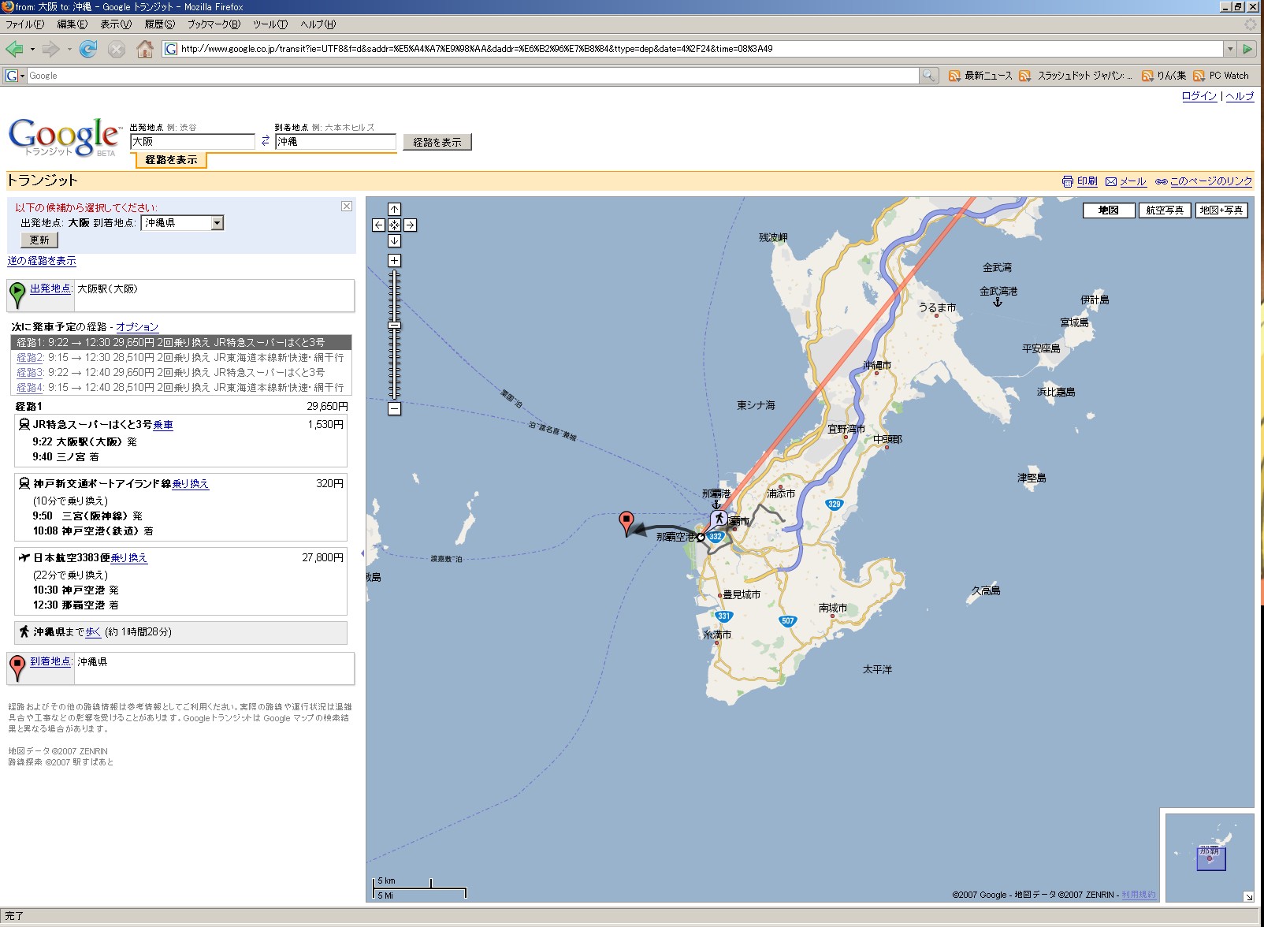
Task: Open the ブックマーク menu
Action: pos(213,24)
